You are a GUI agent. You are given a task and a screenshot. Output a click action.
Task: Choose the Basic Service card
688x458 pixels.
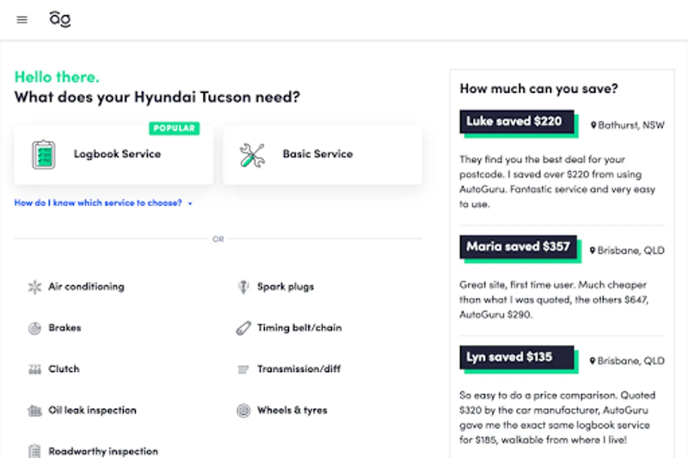tap(322, 155)
